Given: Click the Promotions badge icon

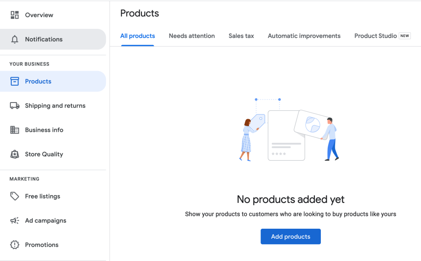Looking at the screenshot, I should pos(15,245).
